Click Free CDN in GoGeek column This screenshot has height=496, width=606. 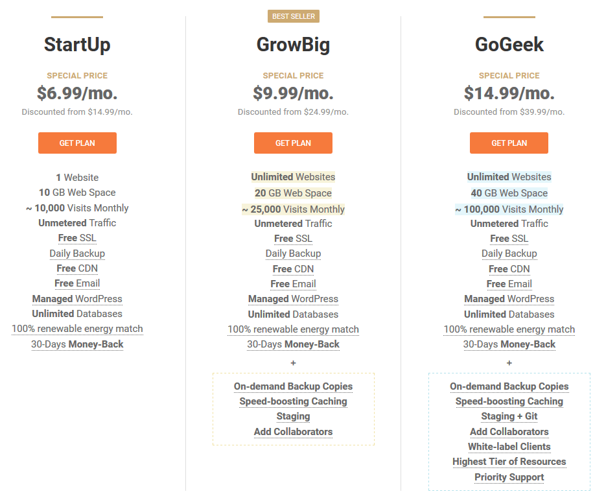[509, 269]
